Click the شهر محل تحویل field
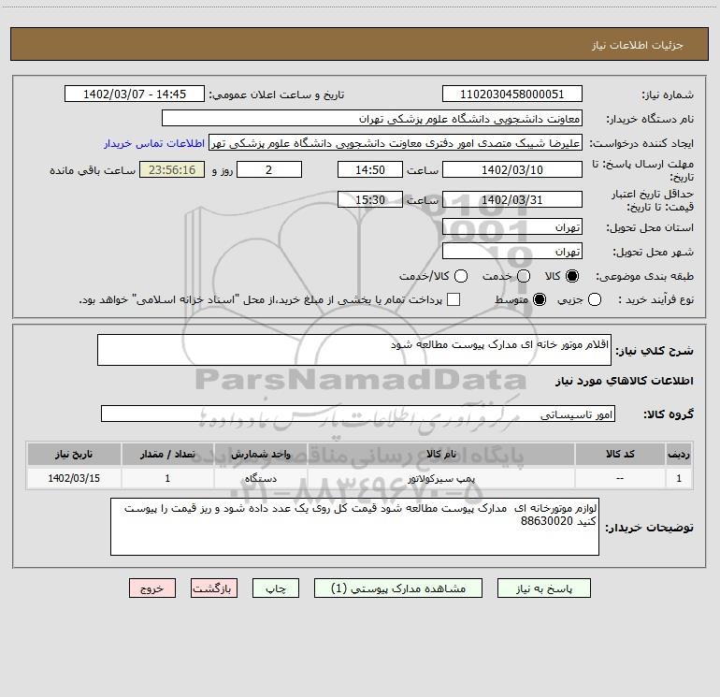 point(512,252)
